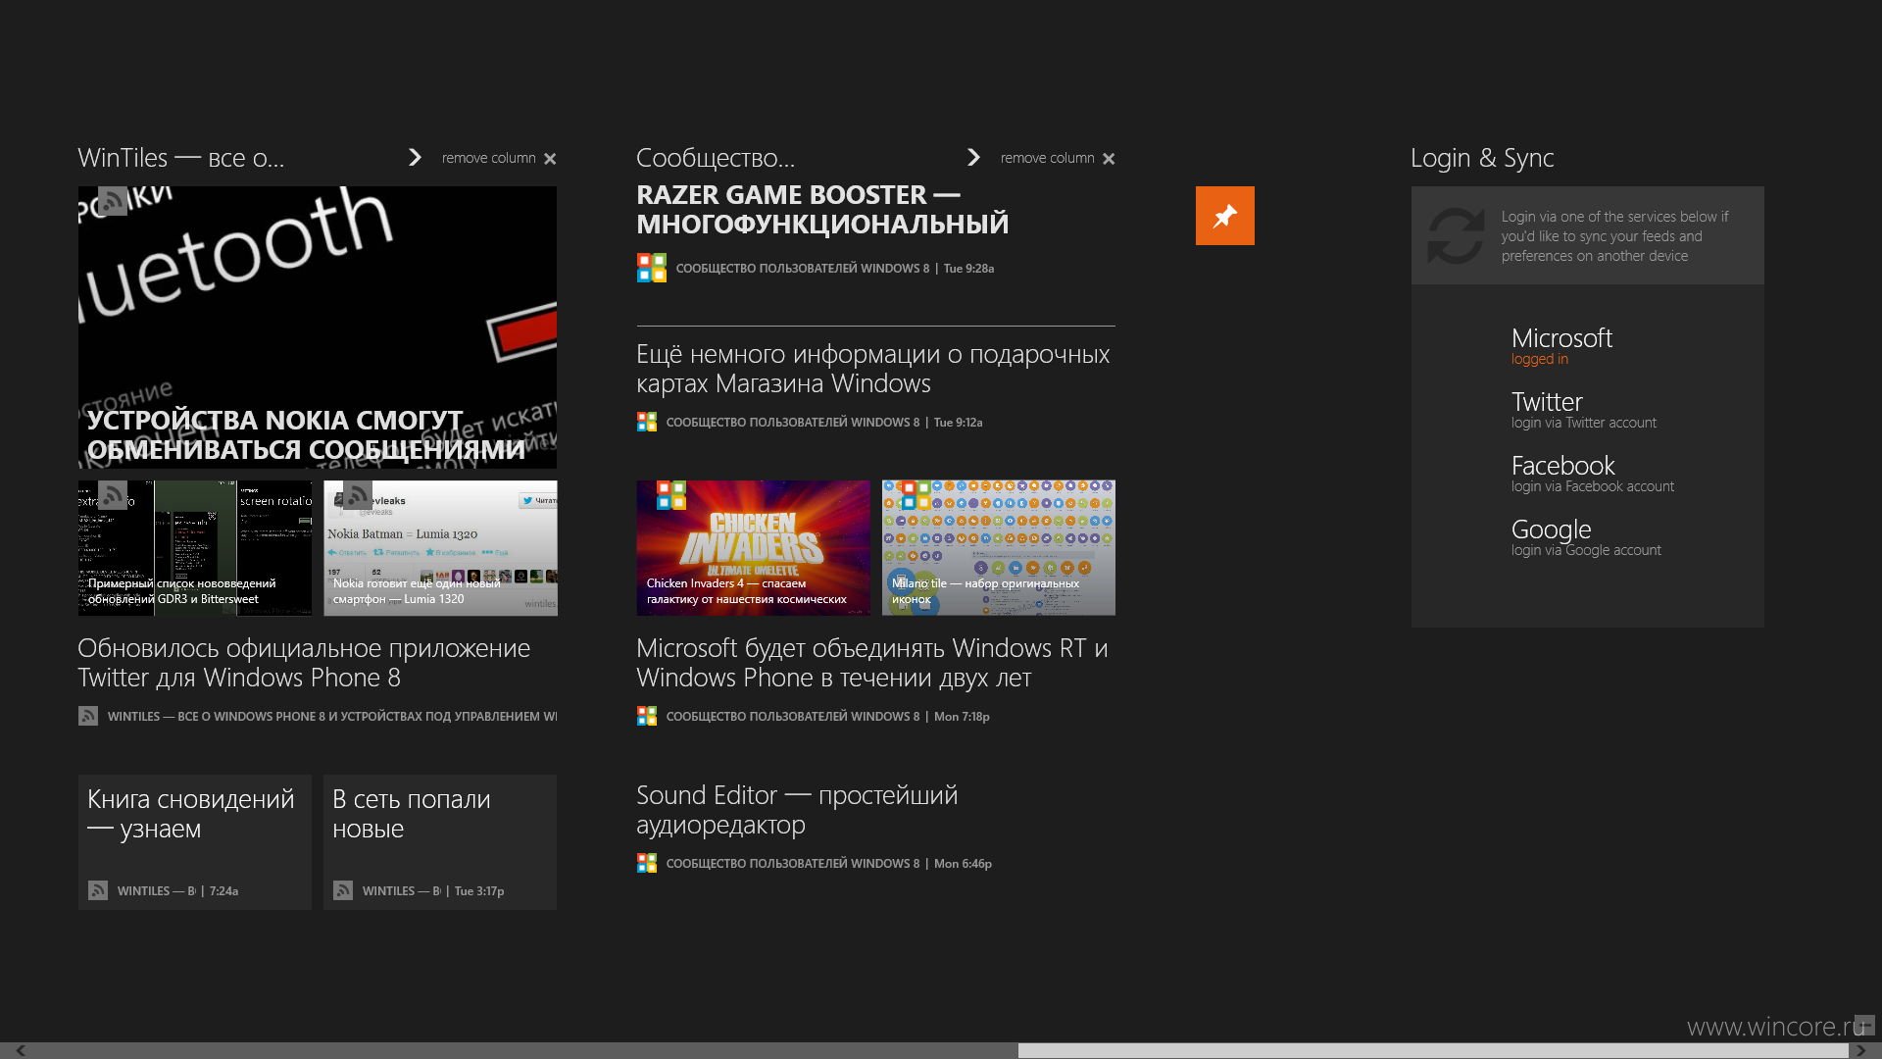Login via Google account
Image resolution: width=1882 pixels, height=1059 pixels.
click(1586, 536)
